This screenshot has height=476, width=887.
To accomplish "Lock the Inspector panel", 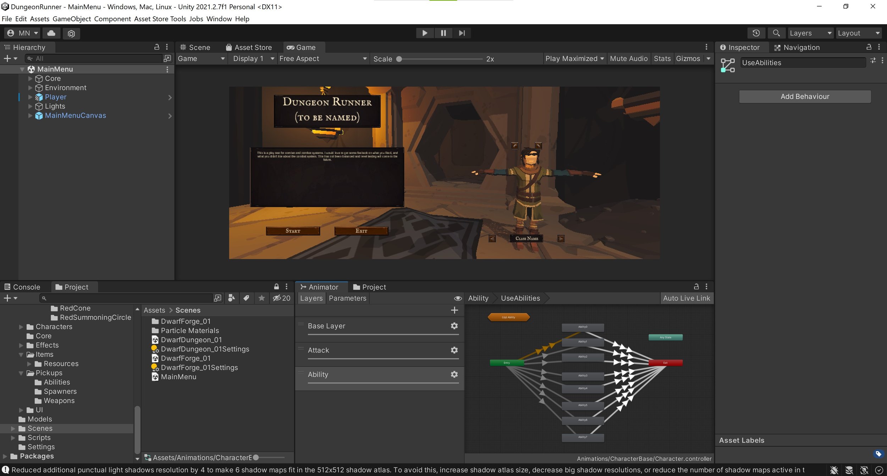I will click(869, 47).
